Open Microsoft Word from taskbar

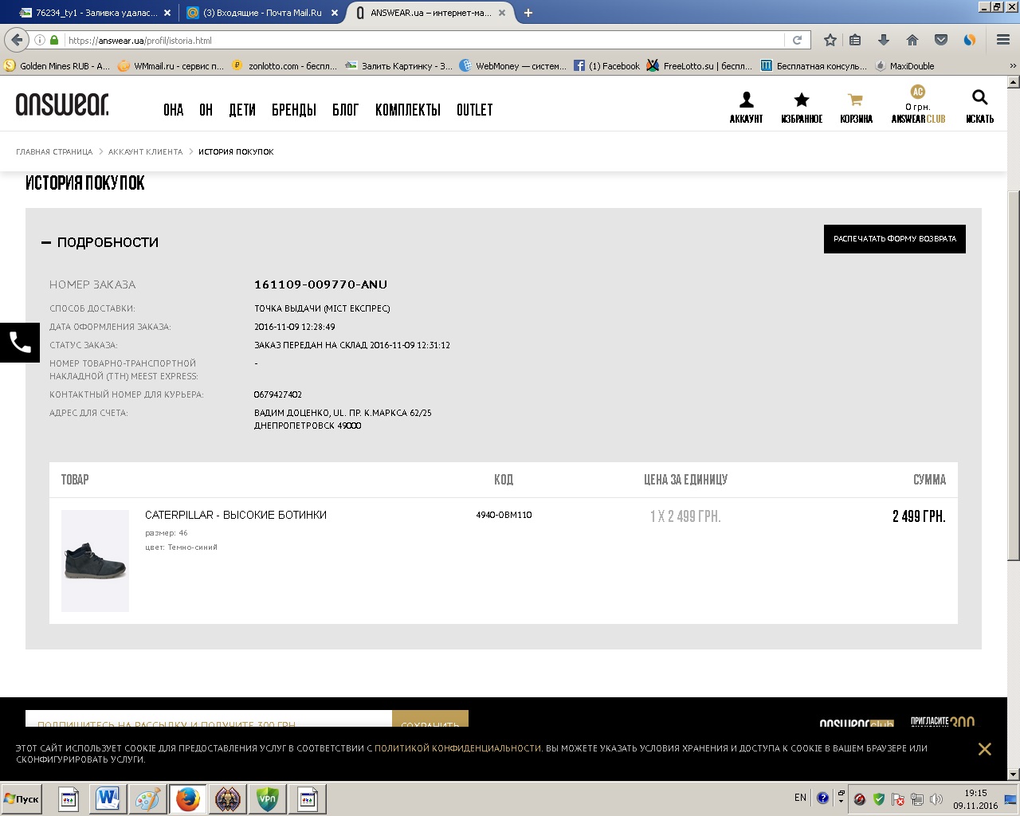point(108,799)
